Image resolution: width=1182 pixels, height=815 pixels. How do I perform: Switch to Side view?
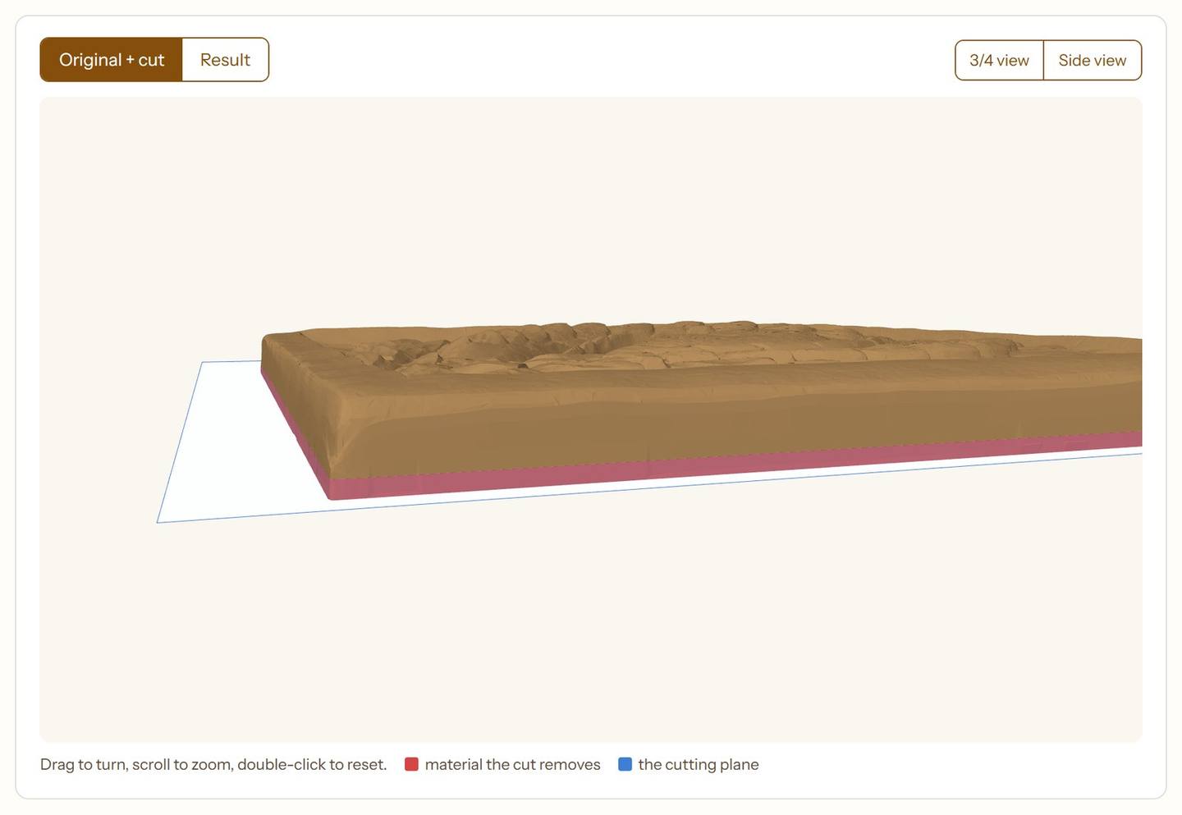(x=1092, y=60)
